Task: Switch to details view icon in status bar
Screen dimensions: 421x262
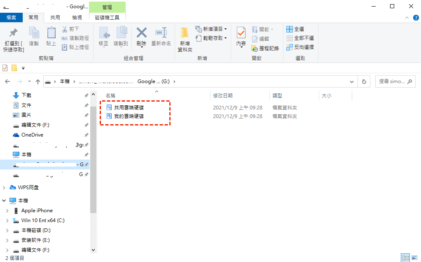Action: coord(405,258)
